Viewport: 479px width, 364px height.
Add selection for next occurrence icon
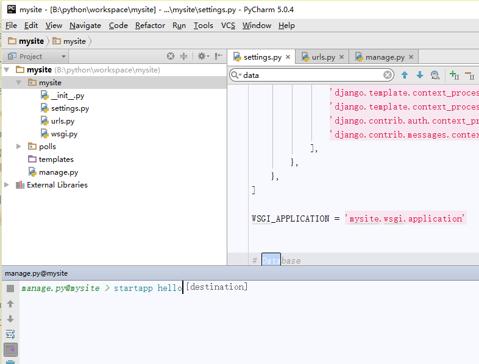[x=454, y=75]
